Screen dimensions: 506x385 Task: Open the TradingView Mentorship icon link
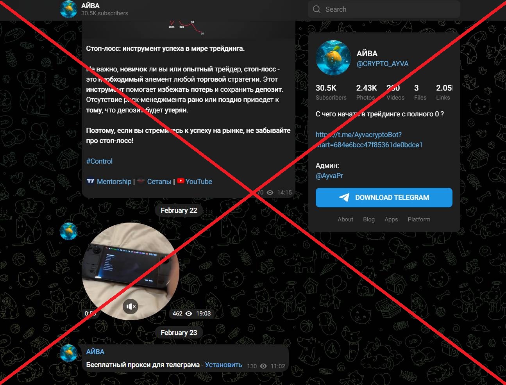(90, 181)
